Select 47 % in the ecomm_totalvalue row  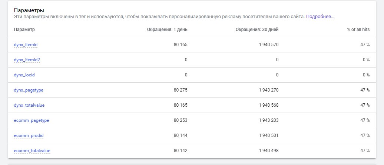click(365, 150)
